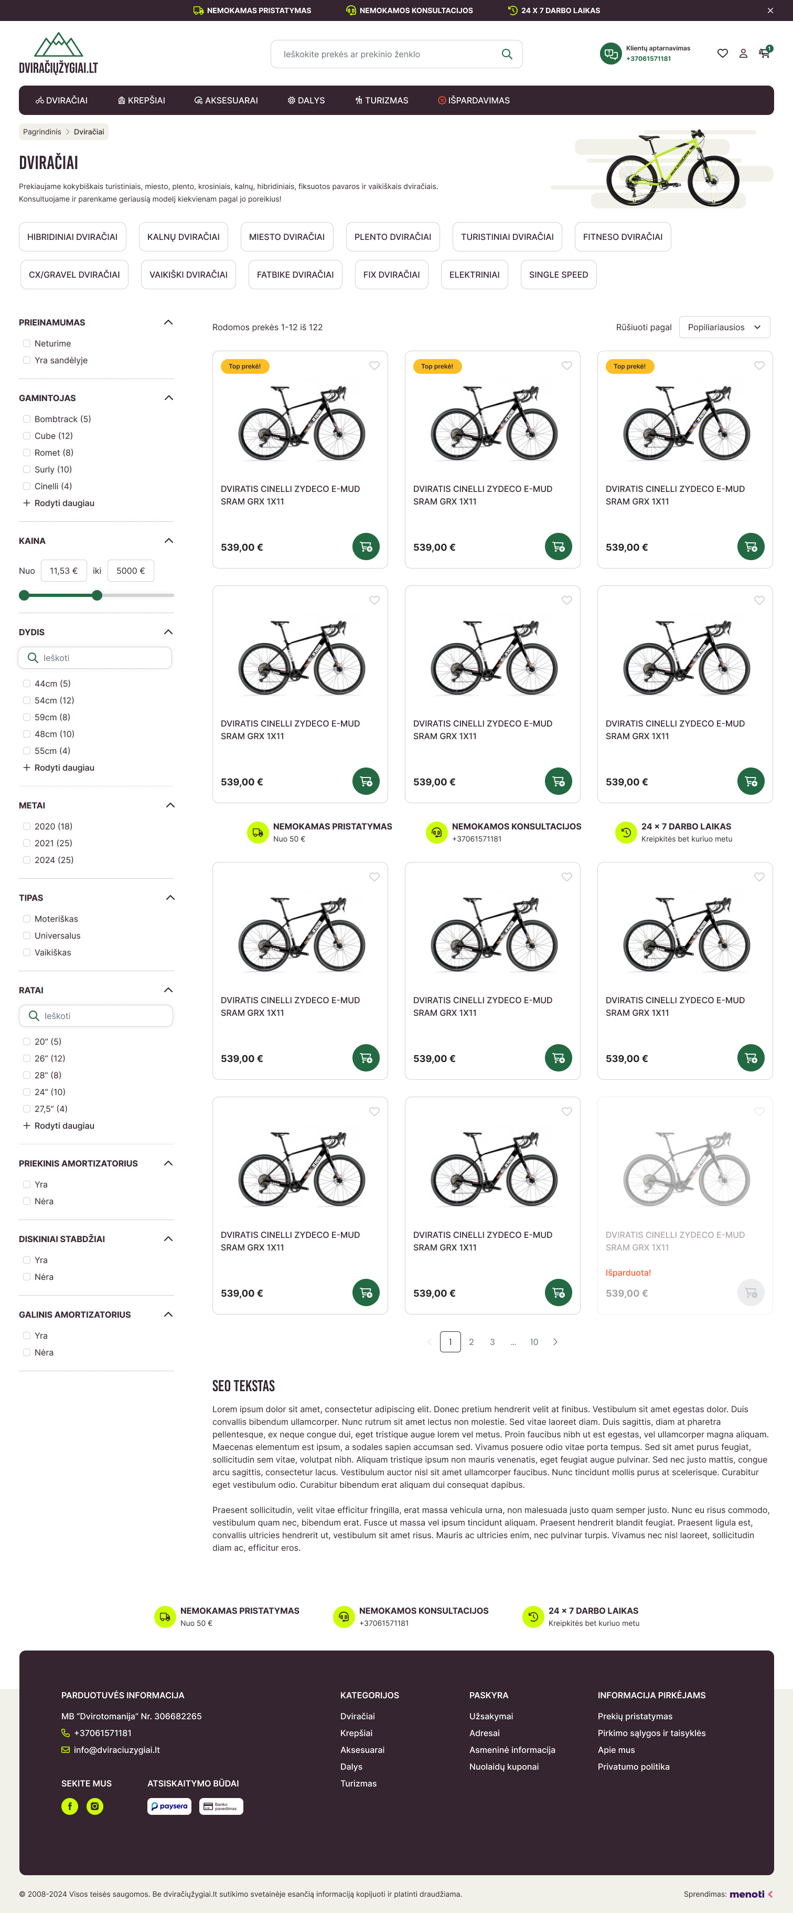The image size is (793, 1913).
Task: Click mid-page Nemokamas pristatymas truck icon
Action: (x=258, y=833)
